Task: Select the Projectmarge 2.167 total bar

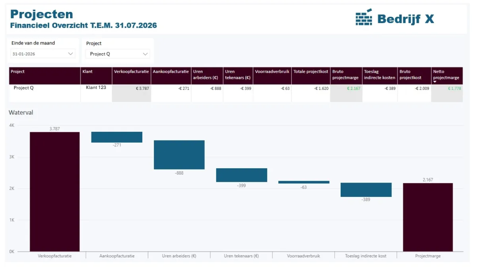Action: [428, 217]
